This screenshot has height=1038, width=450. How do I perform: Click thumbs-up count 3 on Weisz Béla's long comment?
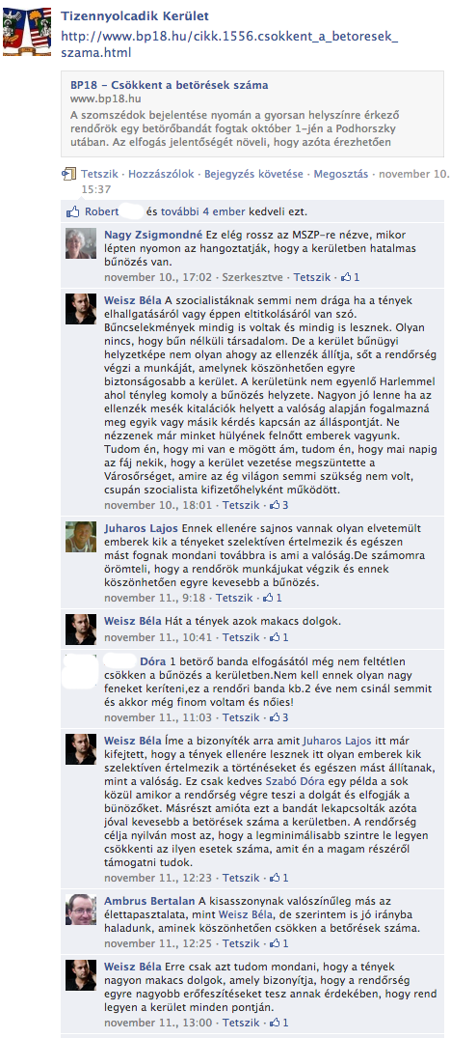coord(278,505)
